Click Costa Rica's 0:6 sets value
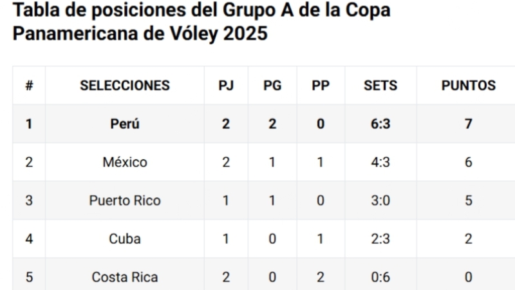The image size is (515, 290). [380, 277]
